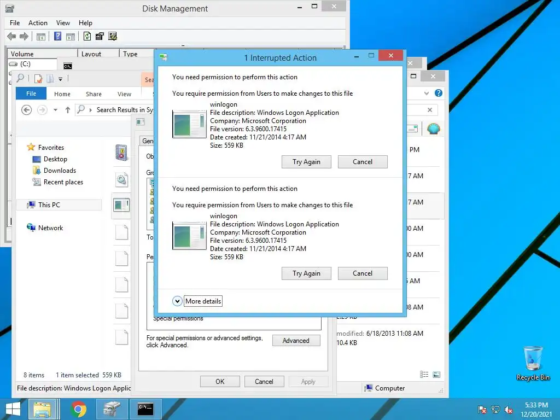Click New Folder icon in Explorer quick access toolbar

point(50,79)
